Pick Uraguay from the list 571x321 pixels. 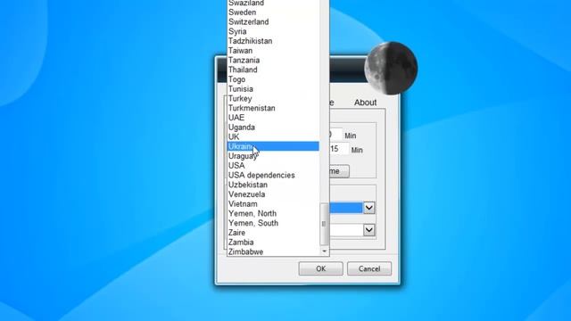click(x=273, y=156)
